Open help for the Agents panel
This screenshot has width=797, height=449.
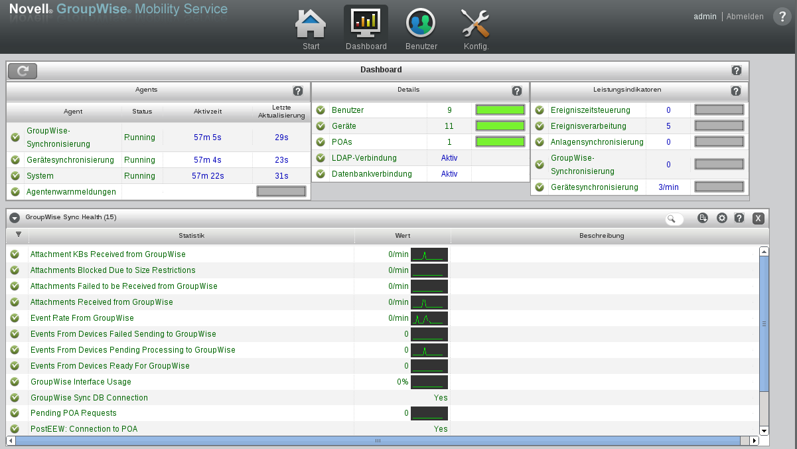(297, 91)
